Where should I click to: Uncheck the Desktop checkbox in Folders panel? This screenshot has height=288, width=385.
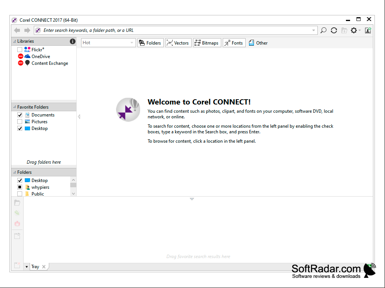point(20,181)
